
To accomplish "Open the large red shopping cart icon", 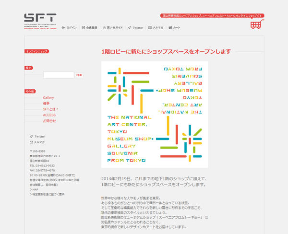I will pos(257,24).
